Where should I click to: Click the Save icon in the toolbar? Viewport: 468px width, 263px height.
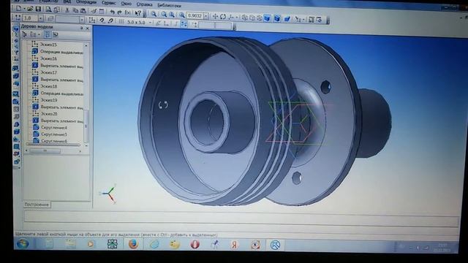coord(38,9)
